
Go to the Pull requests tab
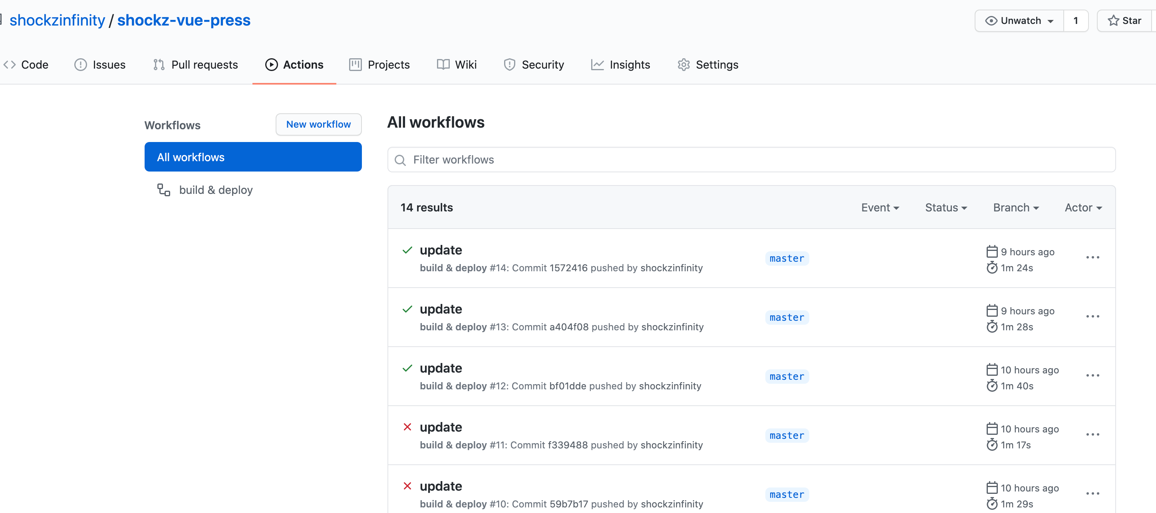pos(196,65)
